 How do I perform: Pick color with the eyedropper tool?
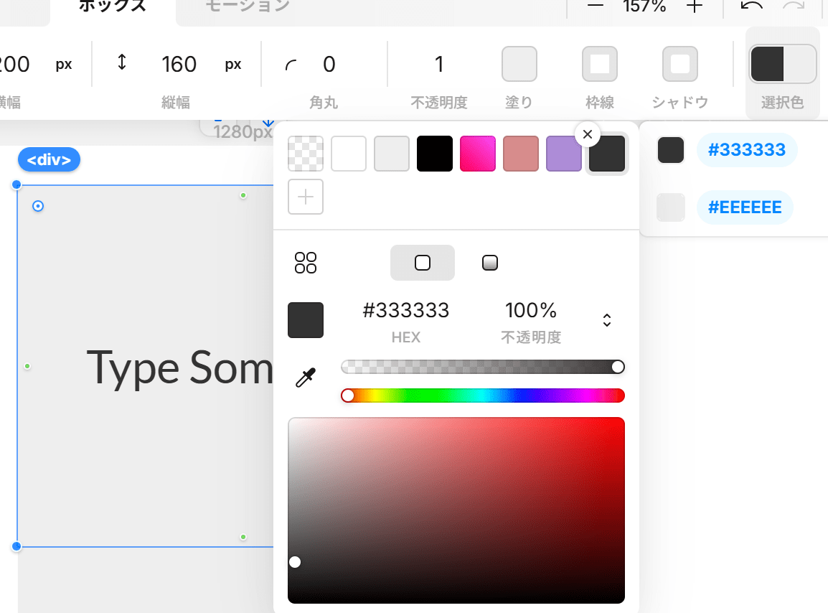pyautogui.click(x=306, y=378)
